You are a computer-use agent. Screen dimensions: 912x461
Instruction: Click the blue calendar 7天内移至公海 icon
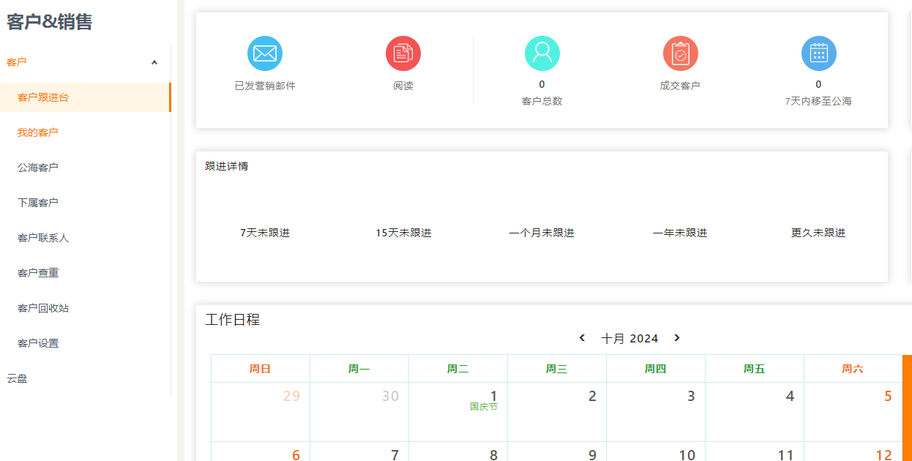pyautogui.click(x=819, y=53)
